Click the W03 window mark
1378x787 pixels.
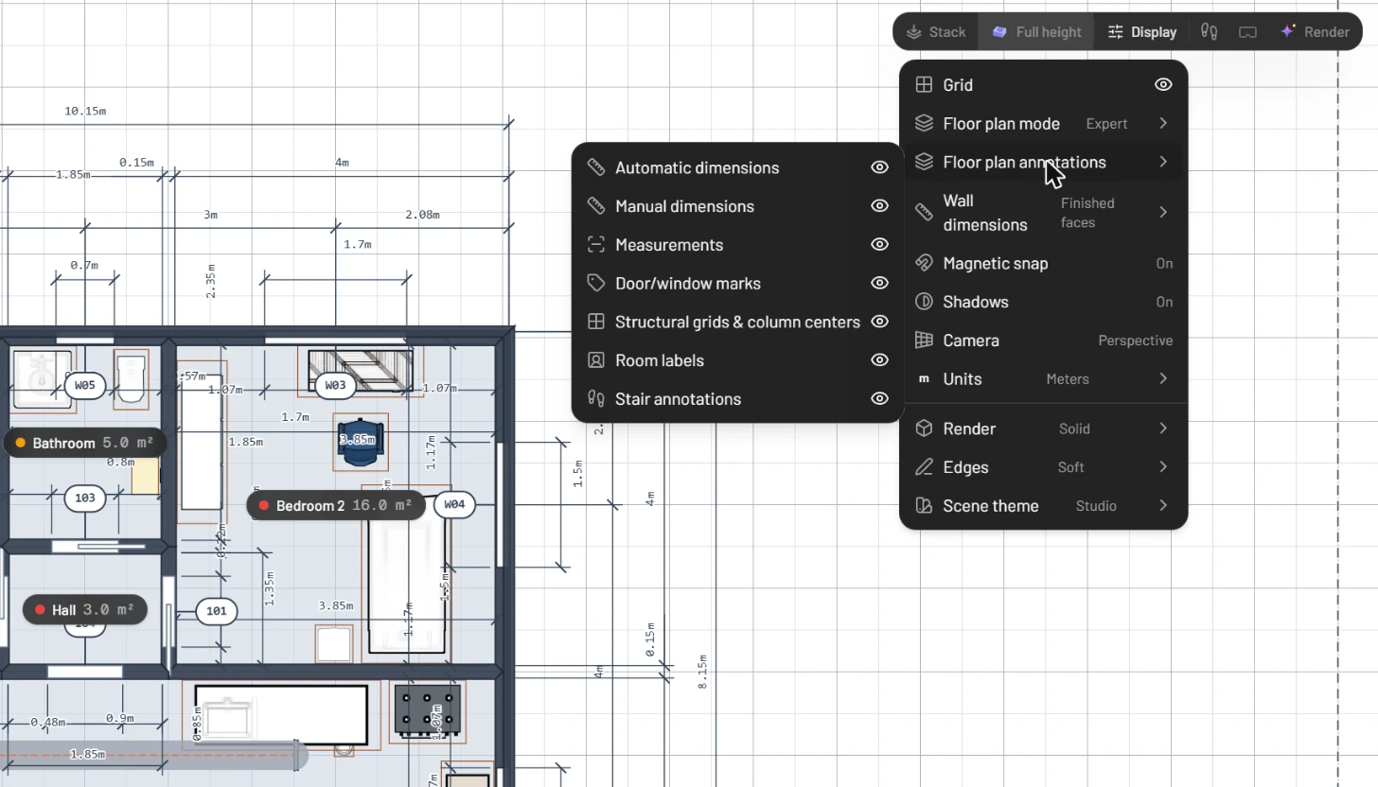[x=335, y=385]
